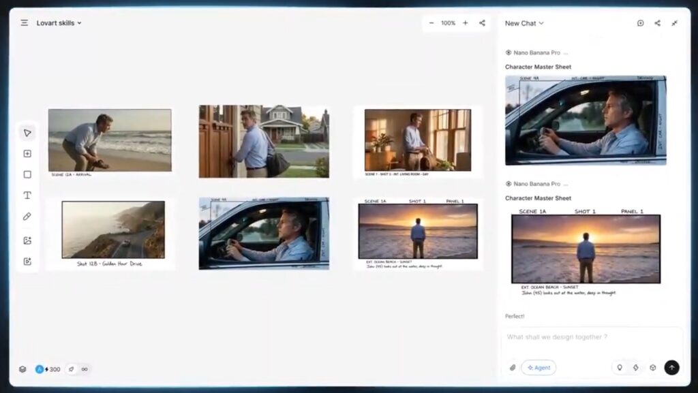
Task: Open the New Chat dropdown
Action: click(524, 23)
